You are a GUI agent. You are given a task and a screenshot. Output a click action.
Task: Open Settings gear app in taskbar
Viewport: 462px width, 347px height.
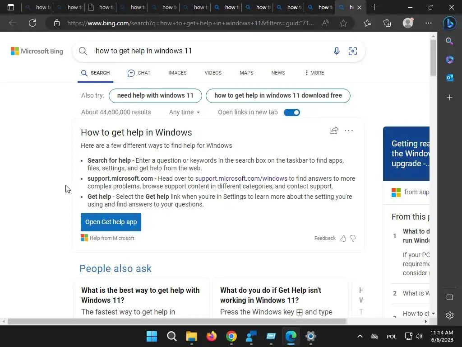click(x=310, y=336)
